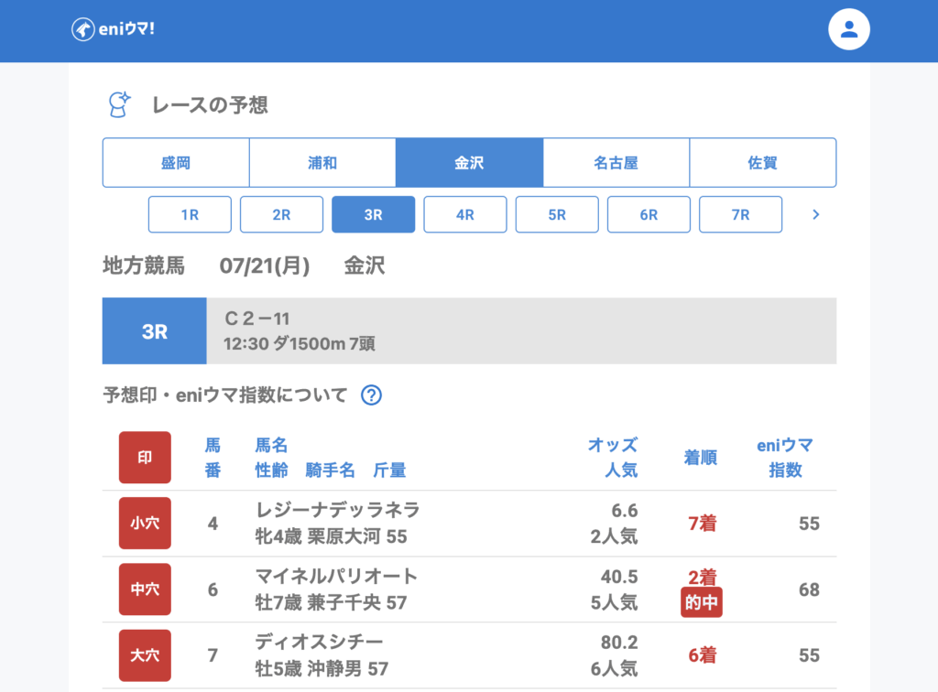
Task: Click the eniウマ! logo in header
Action: 113,29
